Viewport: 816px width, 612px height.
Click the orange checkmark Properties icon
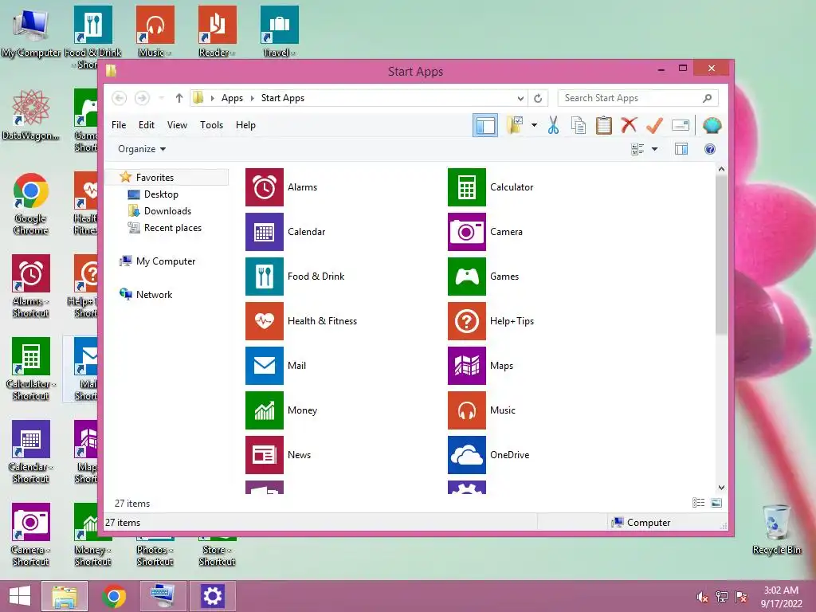point(655,125)
